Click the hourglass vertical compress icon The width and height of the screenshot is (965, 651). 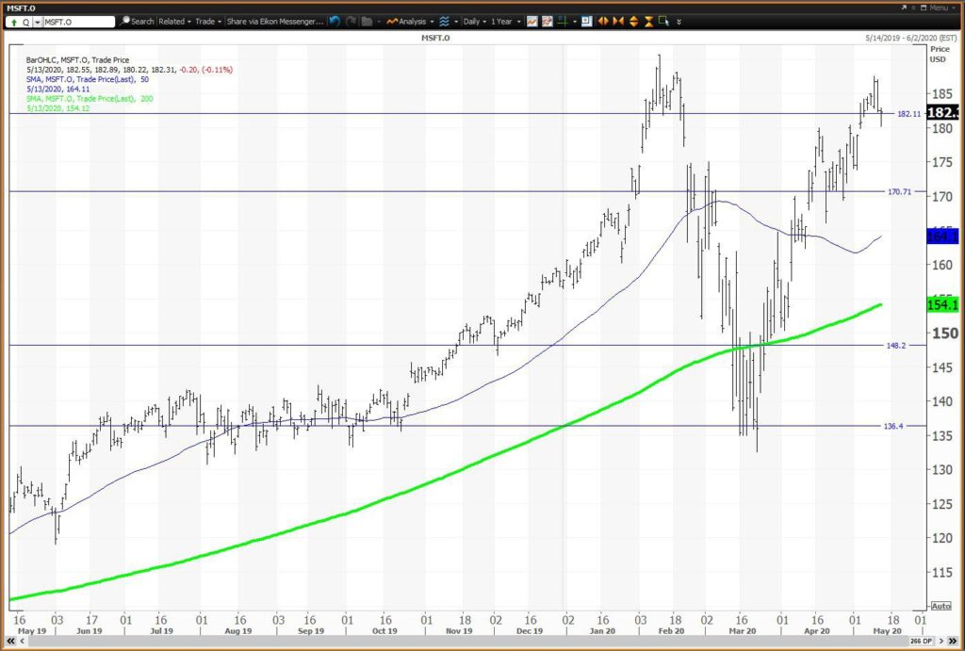(x=648, y=21)
